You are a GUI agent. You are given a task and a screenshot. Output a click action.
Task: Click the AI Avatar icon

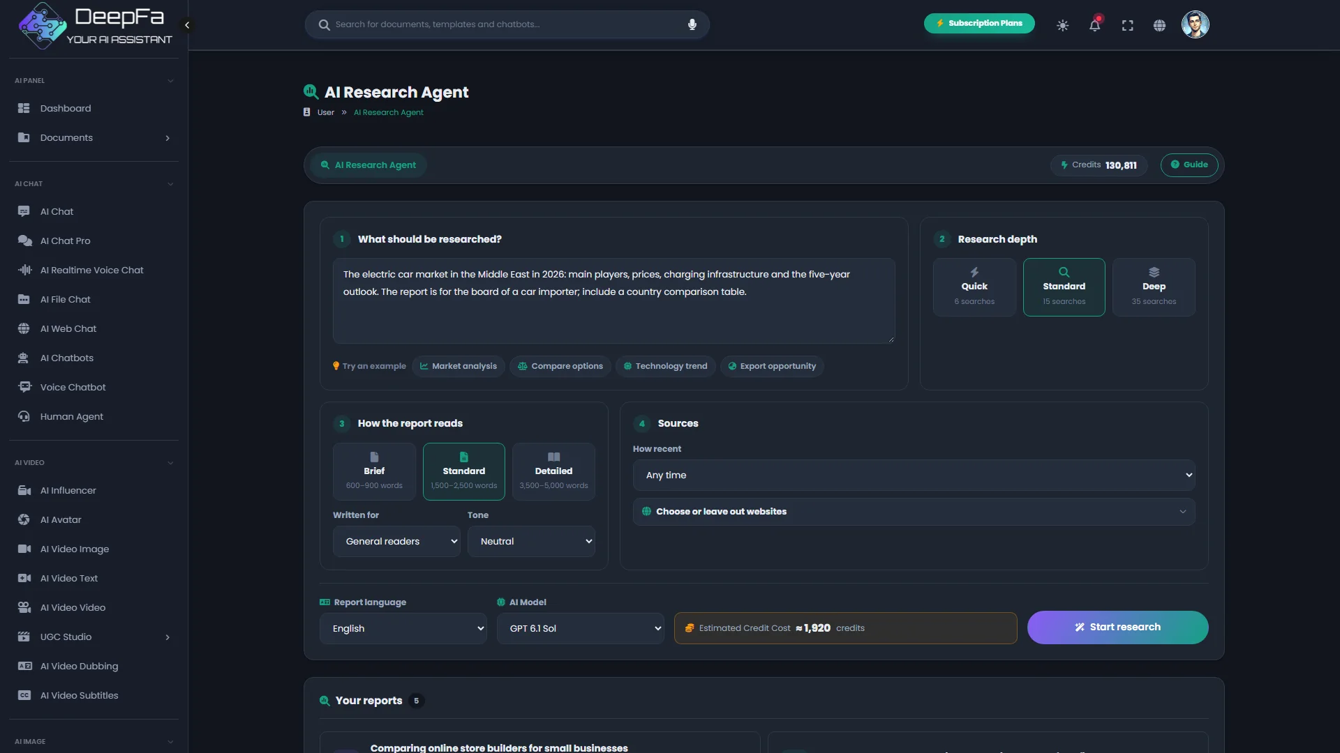(x=24, y=519)
